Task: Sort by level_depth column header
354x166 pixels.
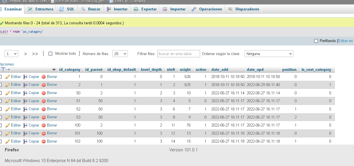Action: coord(151,69)
